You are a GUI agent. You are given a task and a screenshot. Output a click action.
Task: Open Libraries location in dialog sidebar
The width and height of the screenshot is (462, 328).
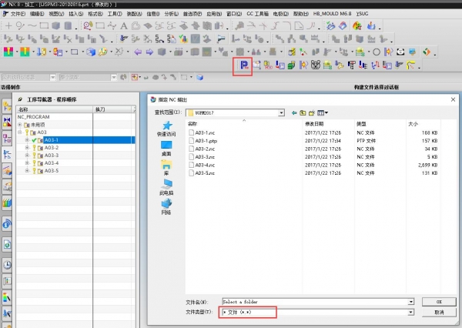[166, 168]
